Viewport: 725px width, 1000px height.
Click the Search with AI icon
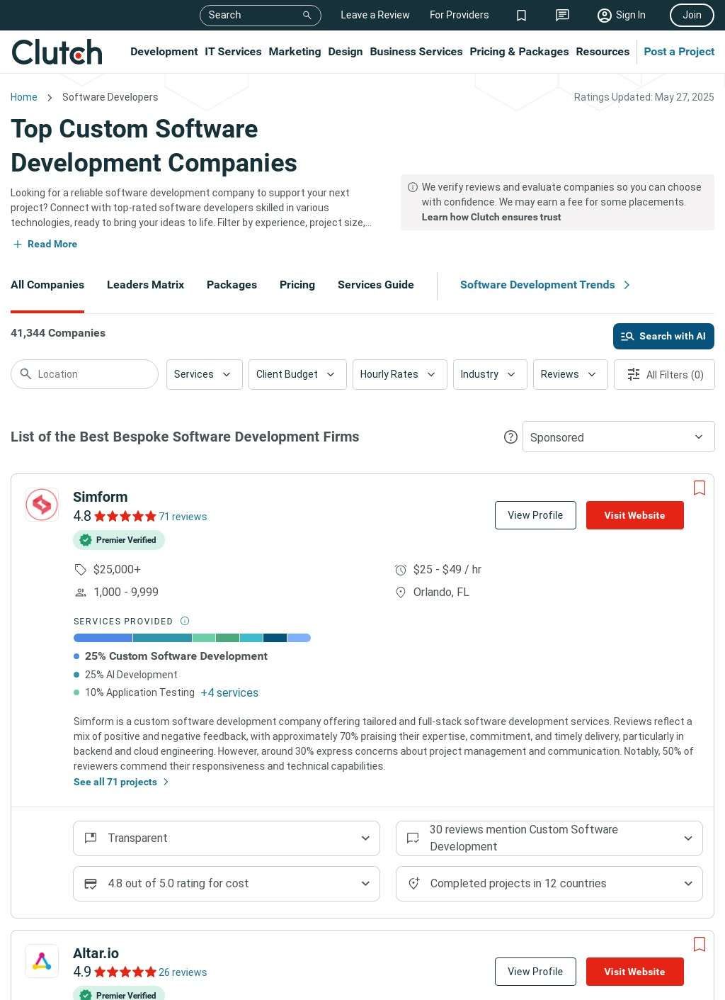coord(627,337)
